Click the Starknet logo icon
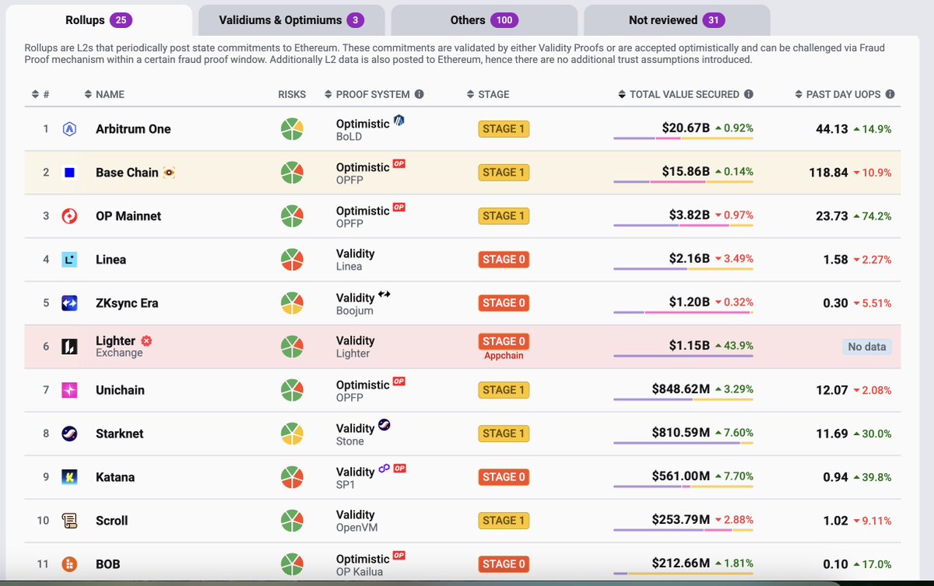This screenshot has height=586, width=934. (69, 433)
